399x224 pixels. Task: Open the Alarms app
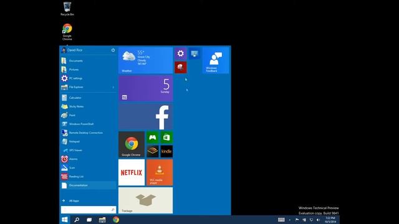[x=88, y=159]
